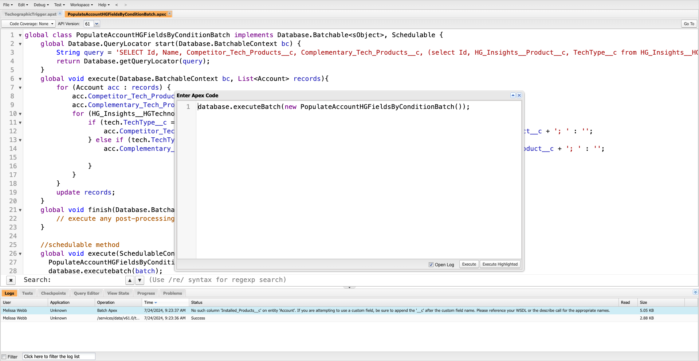Enable the Filter checkbox
Screen dimensions: 699x361
click(x=4, y=357)
